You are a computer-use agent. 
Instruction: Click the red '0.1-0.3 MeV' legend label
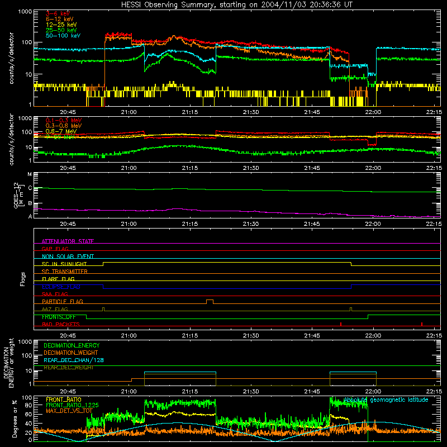tap(64, 120)
